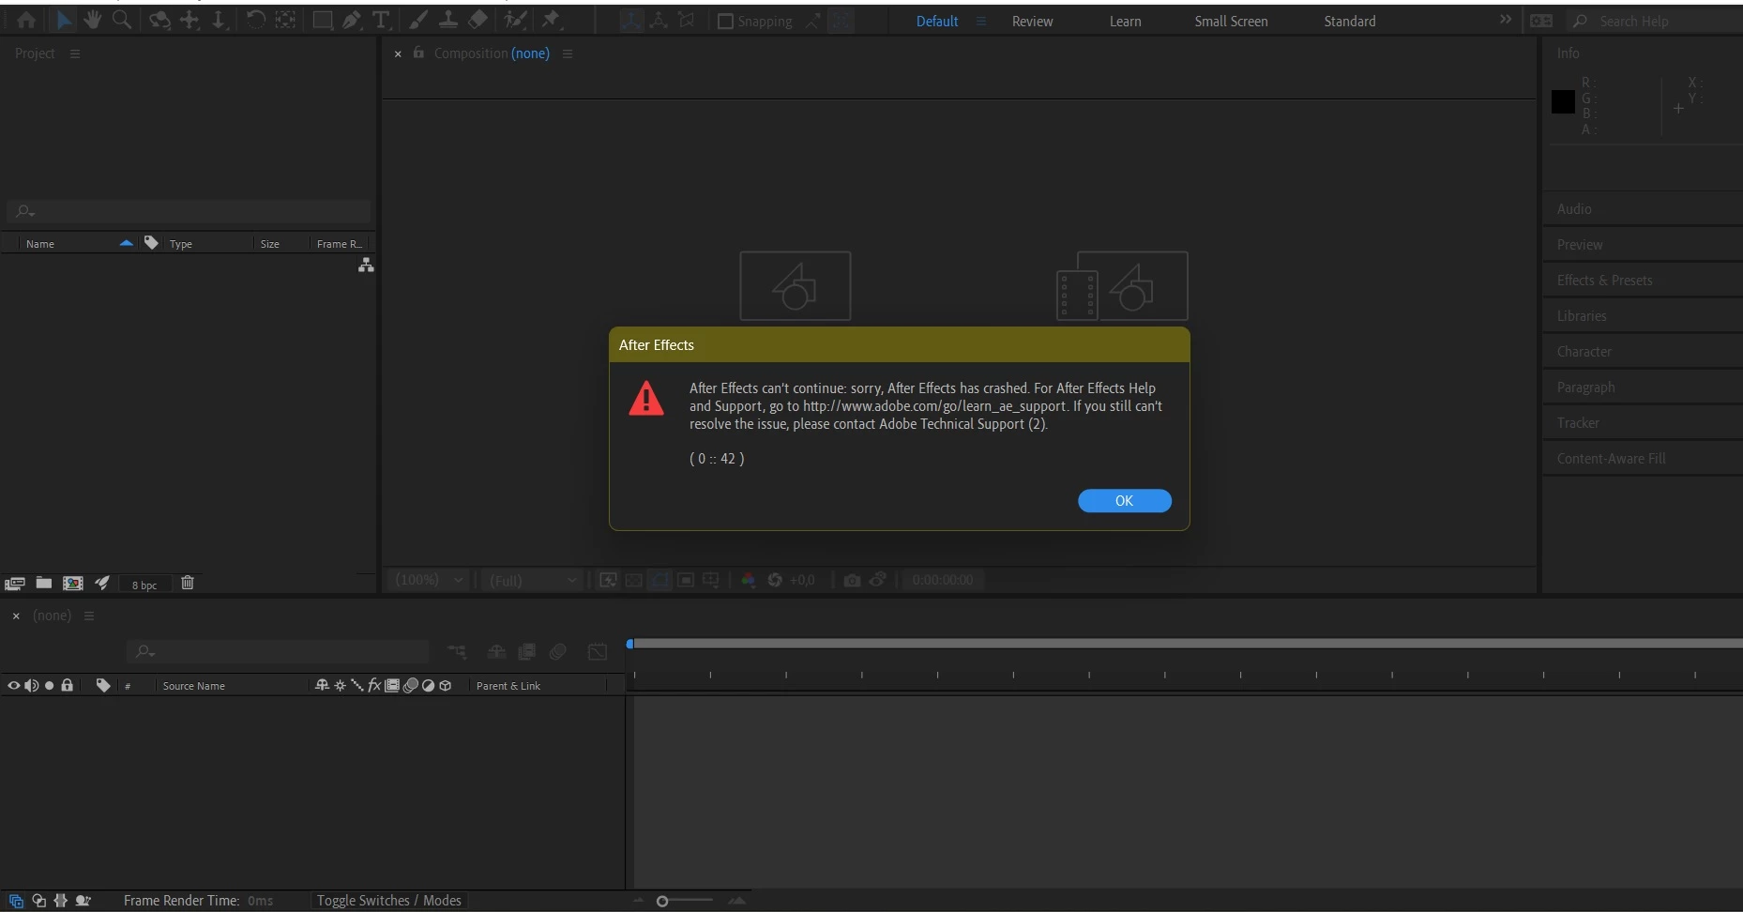Image resolution: width=1743 pixels, height=912 pixels.
Task: Toggle the audio speaker column switch
Action: tap(31, 686)
